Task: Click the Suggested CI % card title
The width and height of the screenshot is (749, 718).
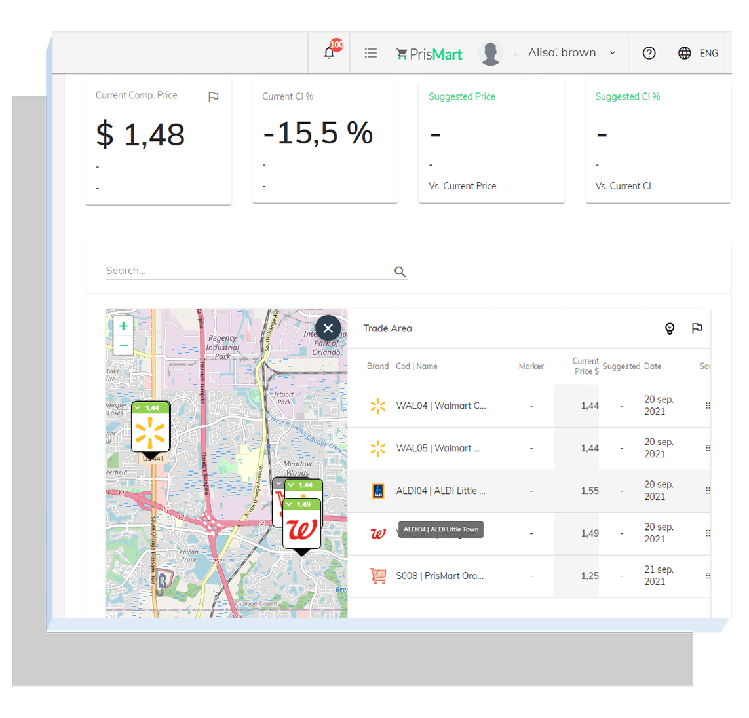Action: [627, 96]
